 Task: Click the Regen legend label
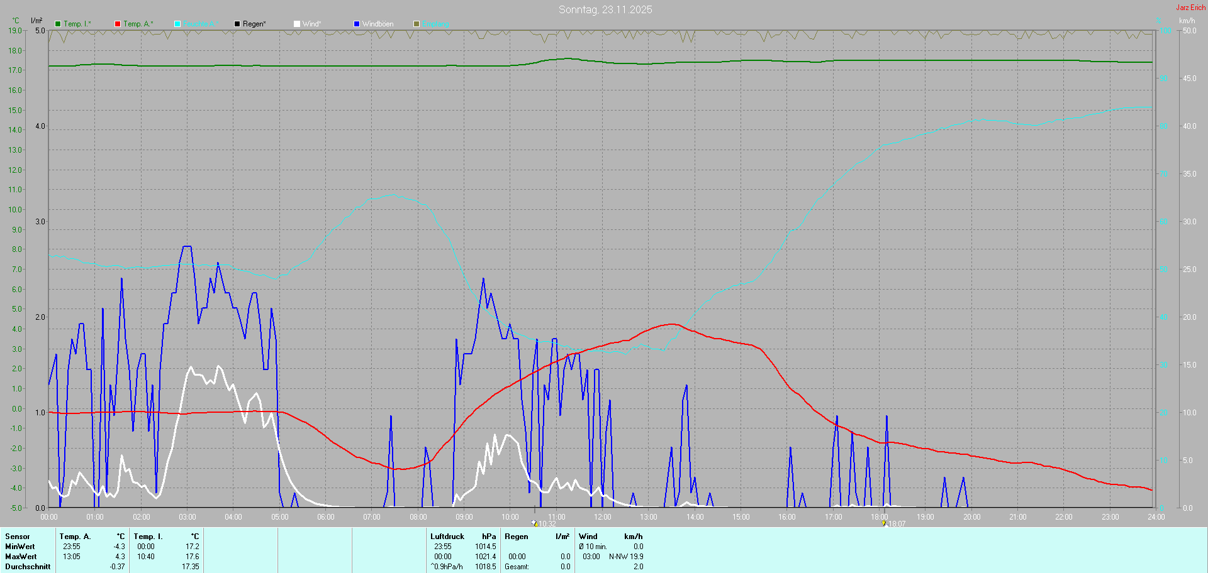tap(254, 24)
